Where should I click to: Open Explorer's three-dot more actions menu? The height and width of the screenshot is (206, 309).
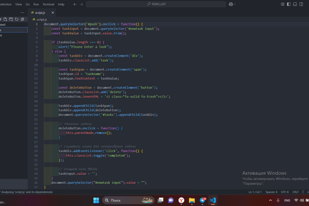point(23,12)
